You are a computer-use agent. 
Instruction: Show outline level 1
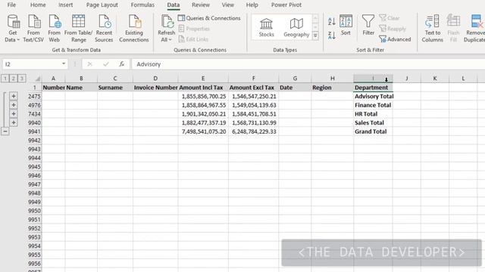[5, 79]
